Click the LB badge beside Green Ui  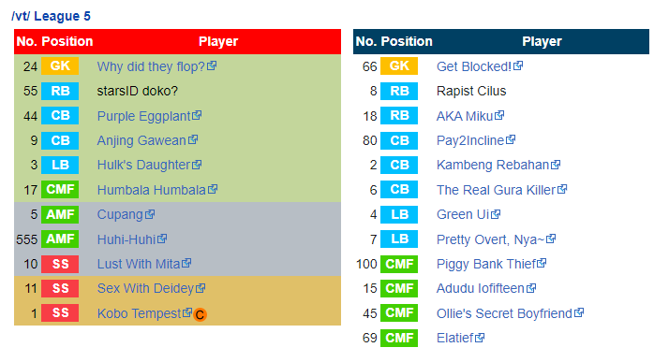(x=399, y=214)
